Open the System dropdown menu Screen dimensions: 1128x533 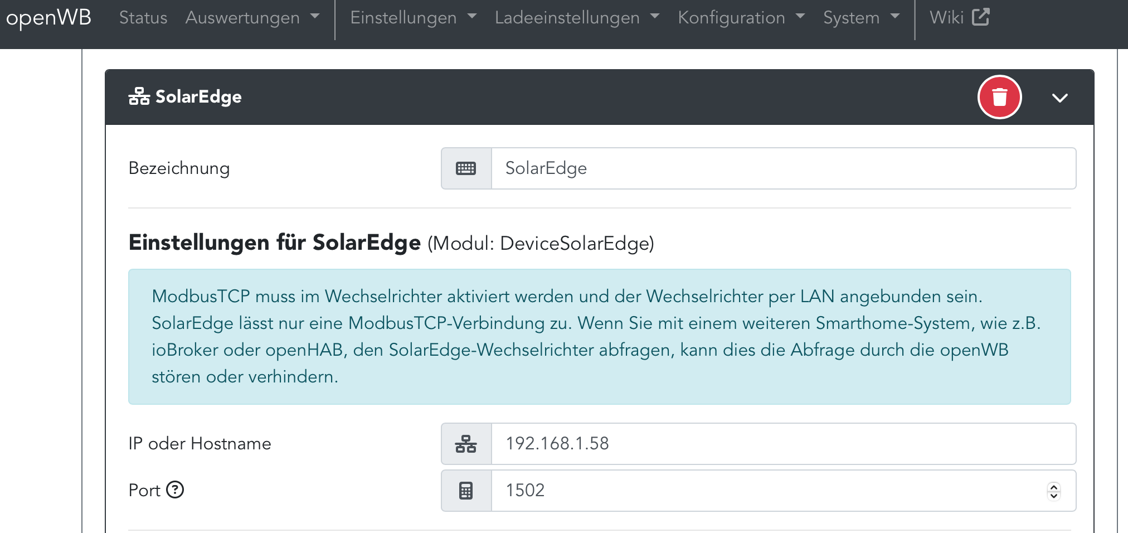pyautogui.click(x=862, y=18)
